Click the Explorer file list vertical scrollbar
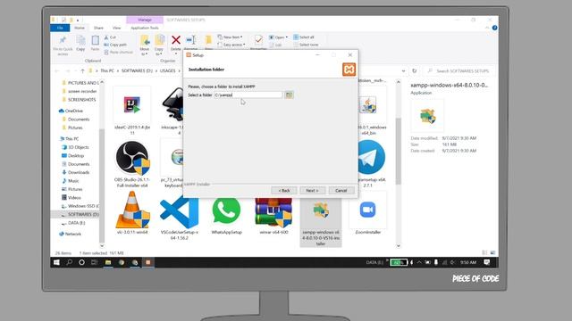The image size is (572, 321). click(399, 151)
